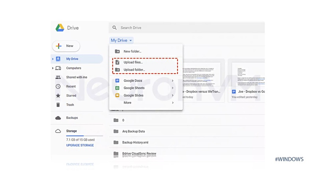Click the Storage label
The height and width of the screenshot is (175, 315).
pos(72,131)
